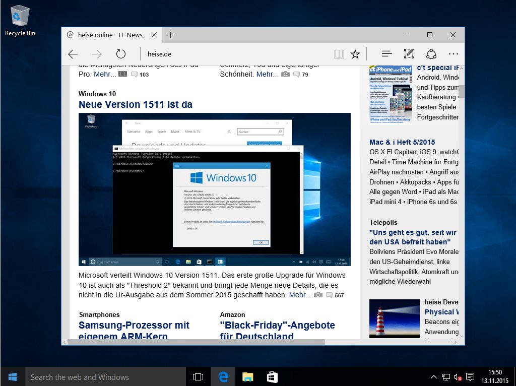Open Edge More actions menu
Viewport: 516px width, 386px height.
click(x=454, y=54)
